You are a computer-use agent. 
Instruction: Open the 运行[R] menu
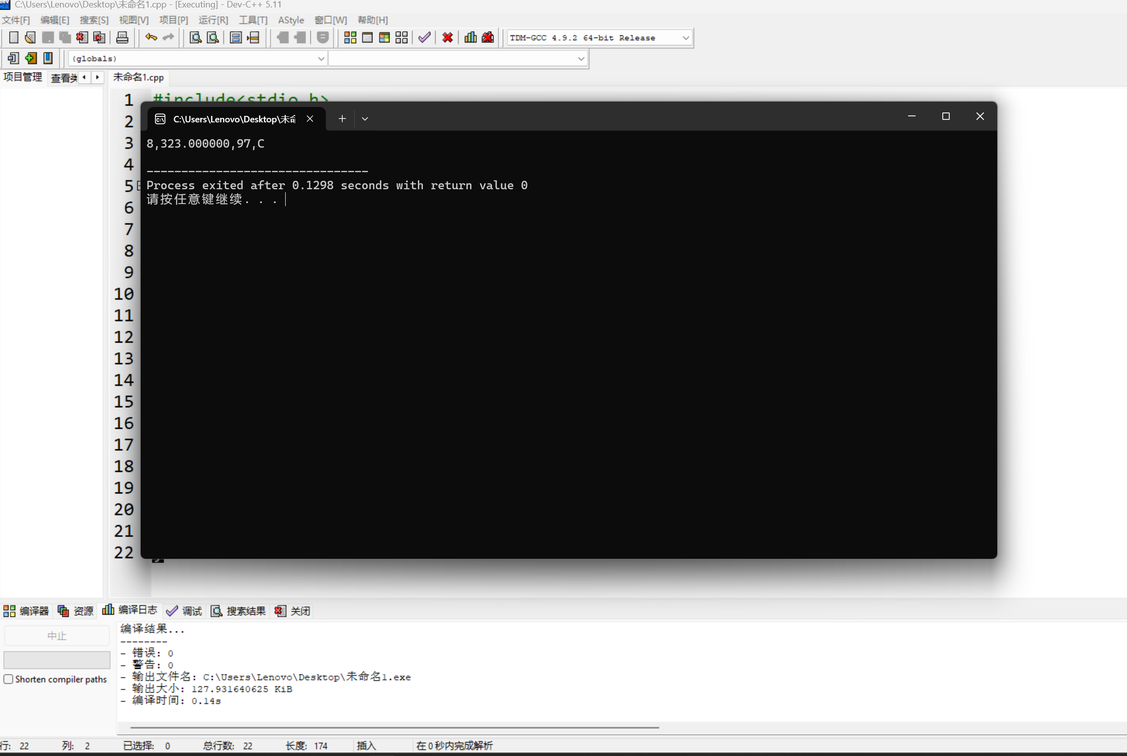(213, 20)
